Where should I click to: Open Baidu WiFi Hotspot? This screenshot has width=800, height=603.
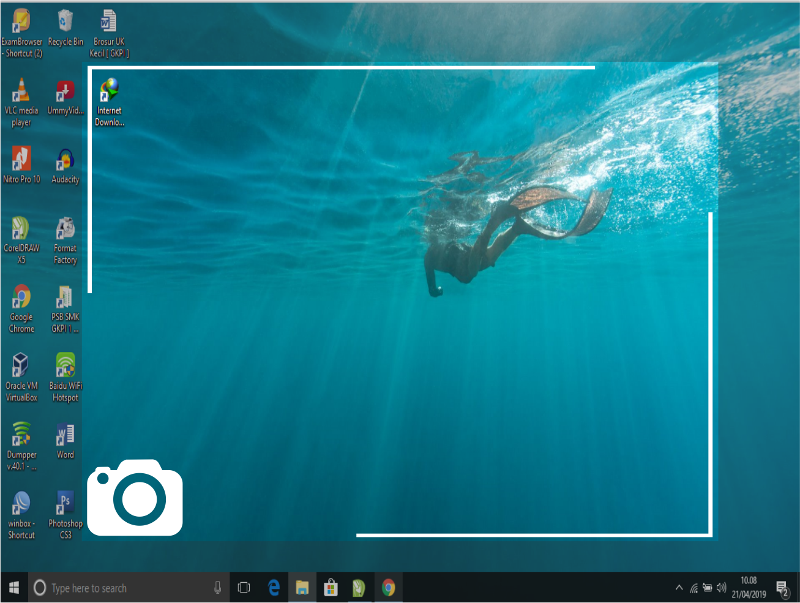[65, 367]
